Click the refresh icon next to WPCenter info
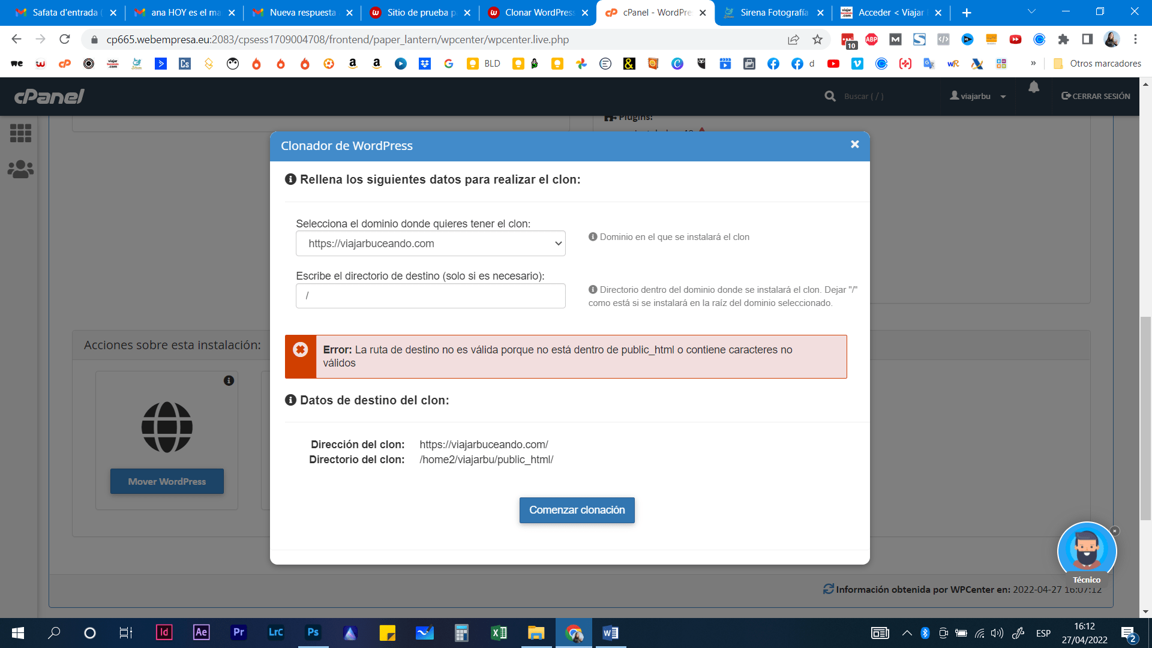This screenshot has height=648, width=1152. coord(829,589)
